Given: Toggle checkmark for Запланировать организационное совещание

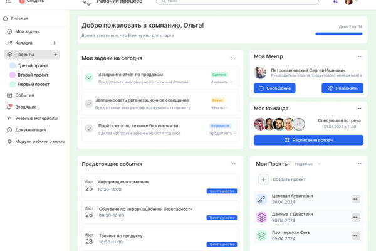Looking at the screenshot, I should (89, 104).
